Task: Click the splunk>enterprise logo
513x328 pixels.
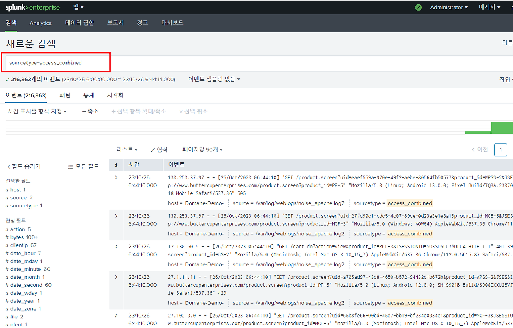Action: 32,7
